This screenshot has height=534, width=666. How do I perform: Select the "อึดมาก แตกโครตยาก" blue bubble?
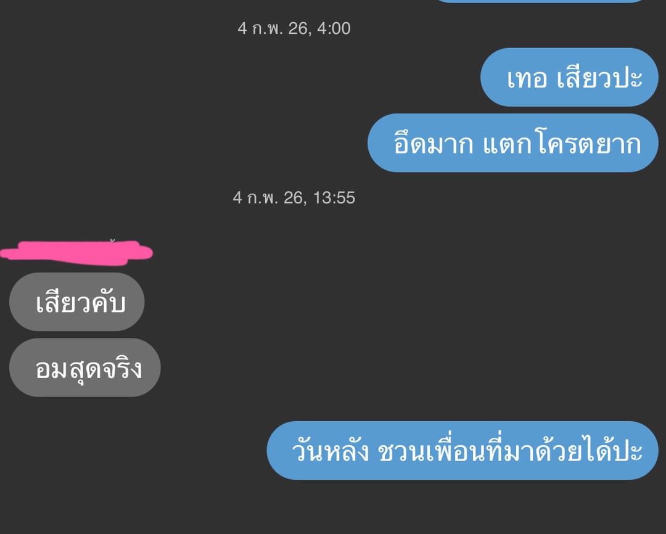[512, 142]
